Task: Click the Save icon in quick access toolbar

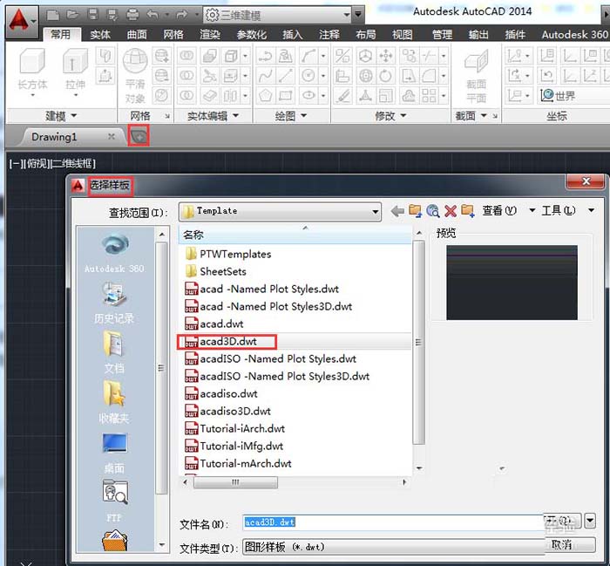Action: 92,15
